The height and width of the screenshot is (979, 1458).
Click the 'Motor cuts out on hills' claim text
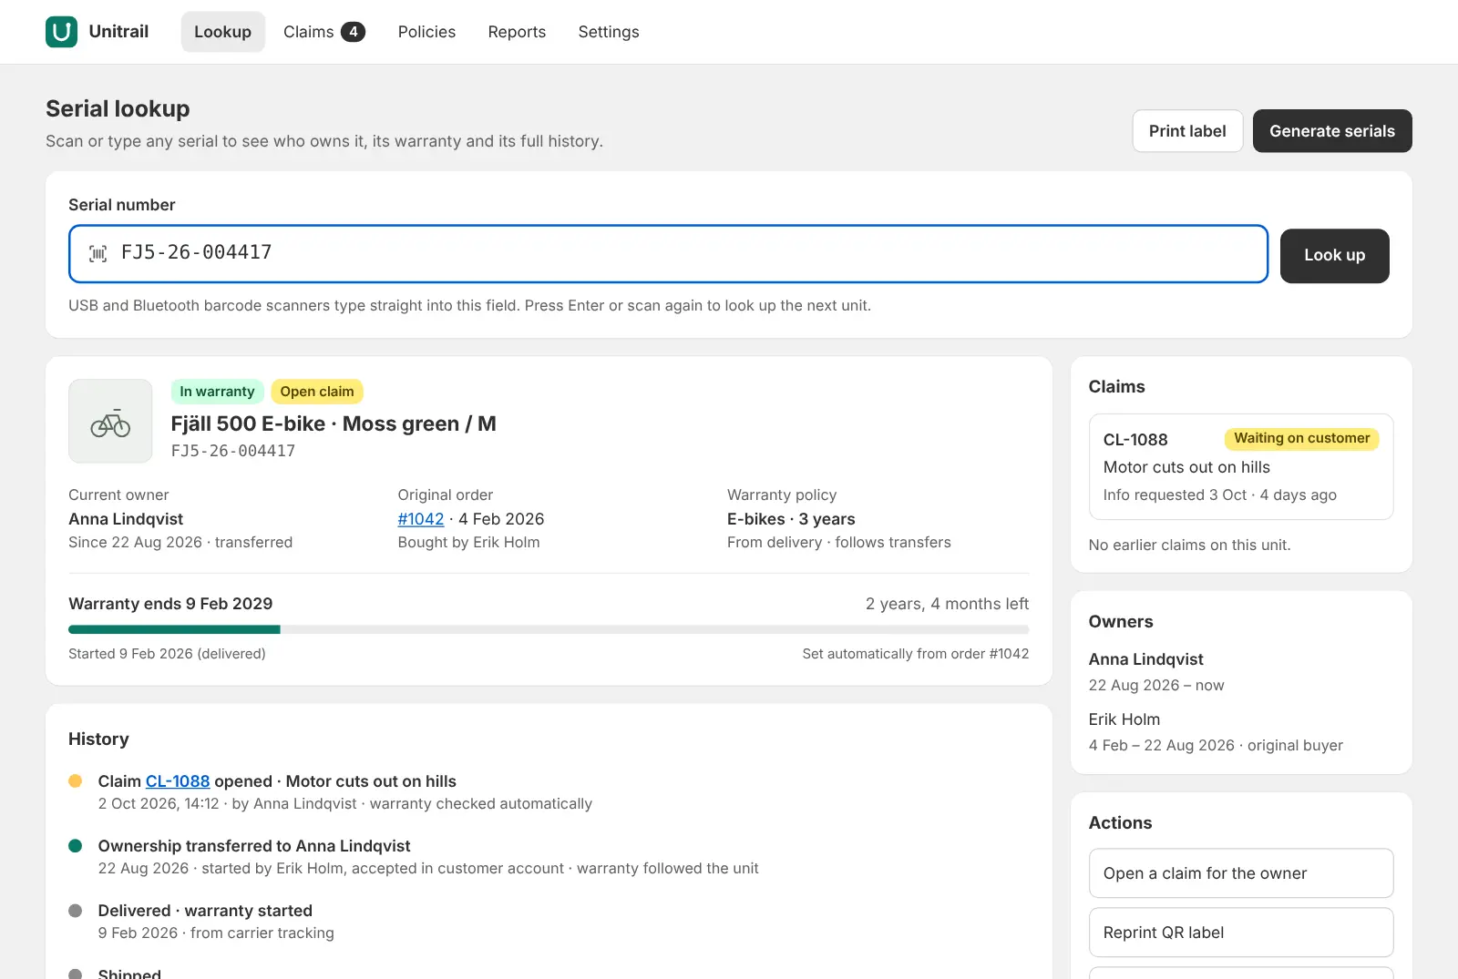tap(1186, 467)
